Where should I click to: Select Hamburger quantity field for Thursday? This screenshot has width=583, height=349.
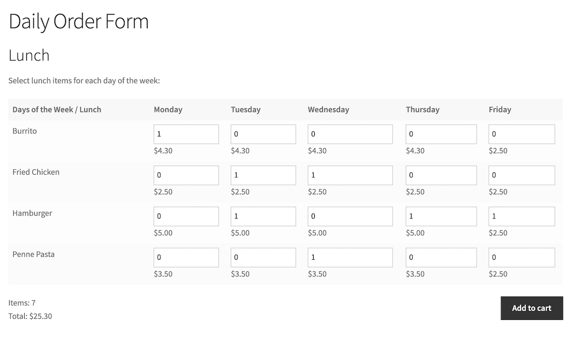441,217
